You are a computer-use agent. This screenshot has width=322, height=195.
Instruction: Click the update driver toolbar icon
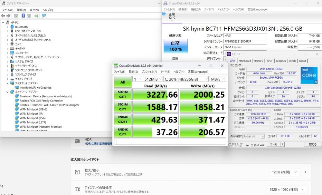[x=36, y=15]
